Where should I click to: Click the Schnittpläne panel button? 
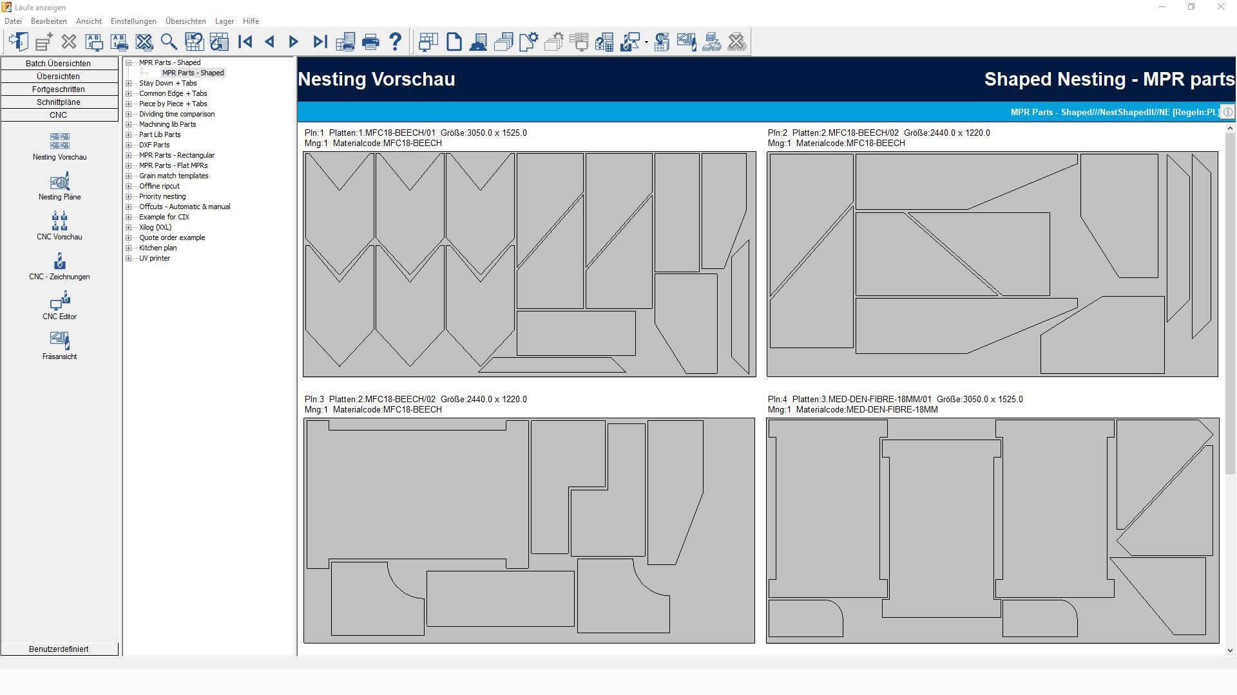coord(59,102)
